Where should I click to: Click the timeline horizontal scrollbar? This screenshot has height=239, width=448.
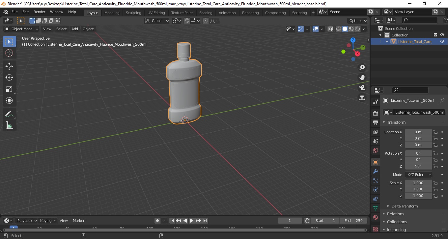(184, 230)
